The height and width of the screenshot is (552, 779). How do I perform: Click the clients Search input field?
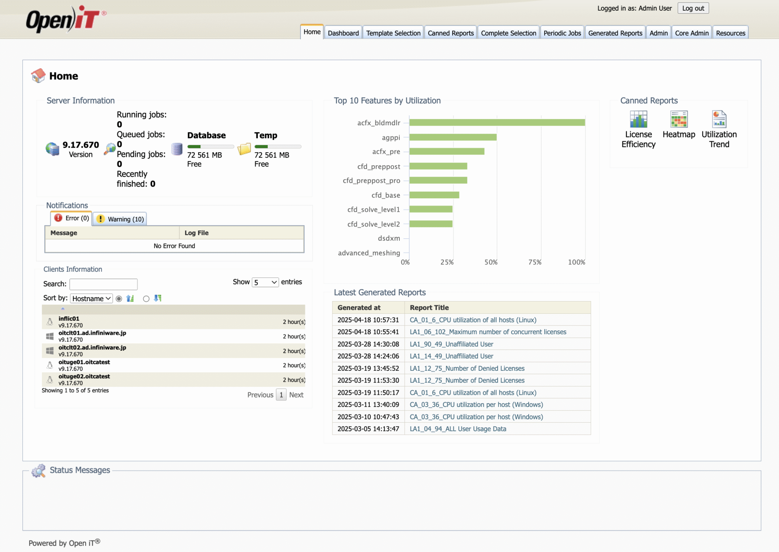pyautogui.click(x=103, y=284)
